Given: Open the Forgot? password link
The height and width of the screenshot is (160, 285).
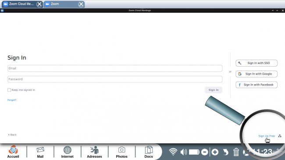Looking at the screenshot, I should tap(12, 100).
